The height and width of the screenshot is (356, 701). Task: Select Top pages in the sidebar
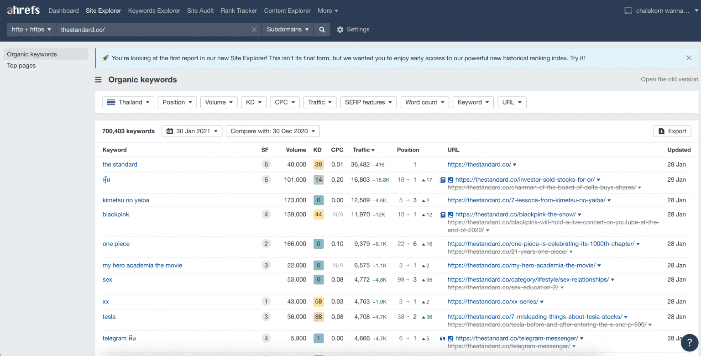tap(21, 66)
